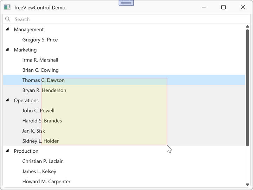The width and height of the screenshot is (253, 190).
Task: Click the TreeViewControl Demo app icon
Action: coord(7,7)
